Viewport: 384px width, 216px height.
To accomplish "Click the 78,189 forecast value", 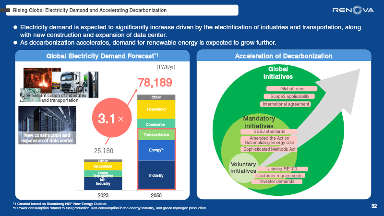I will (155, 83).
